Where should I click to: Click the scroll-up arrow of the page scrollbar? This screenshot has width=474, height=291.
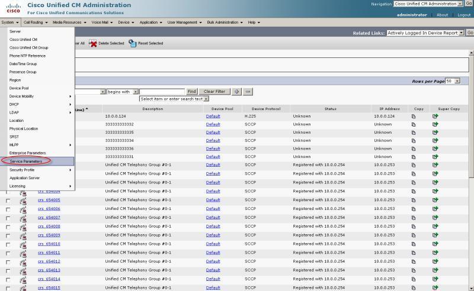coord(471,53)
